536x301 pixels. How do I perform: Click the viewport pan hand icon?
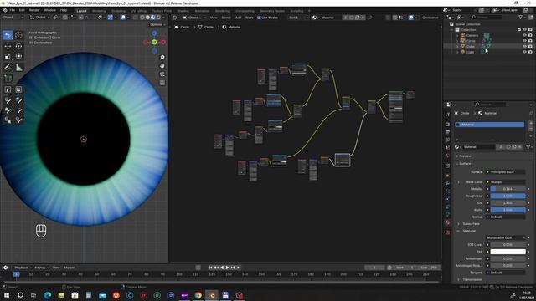point(162,66)
